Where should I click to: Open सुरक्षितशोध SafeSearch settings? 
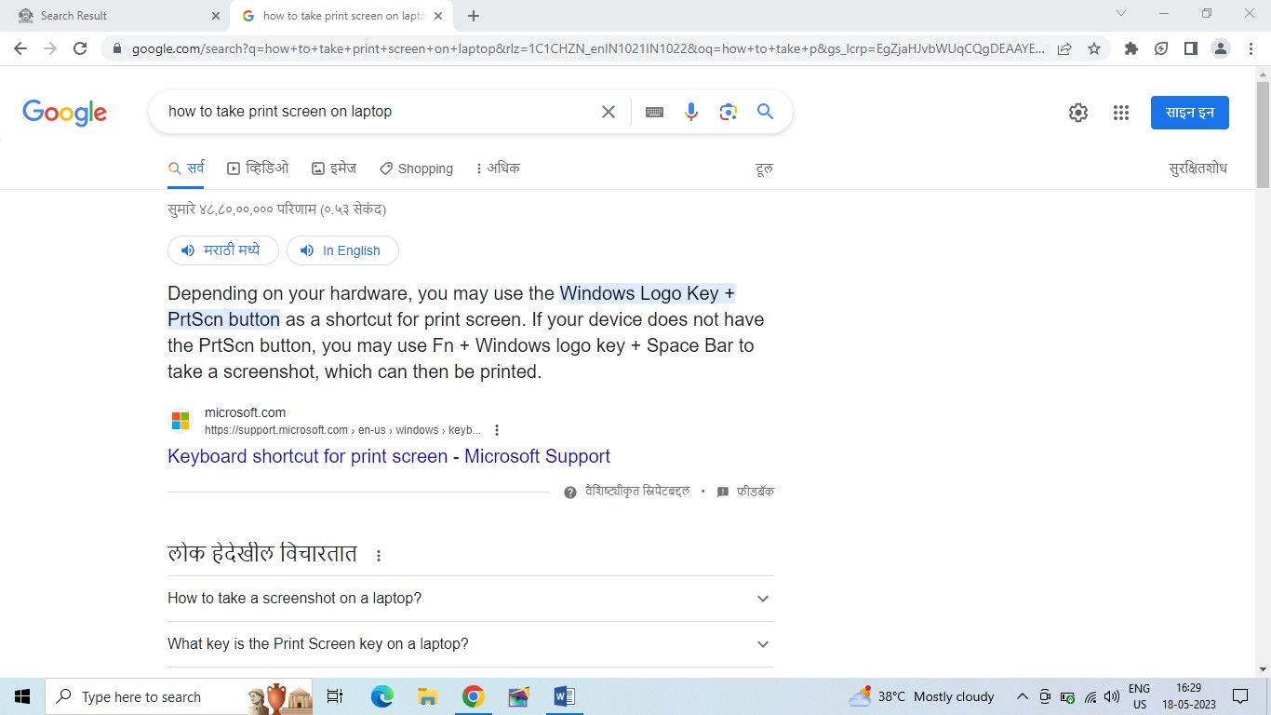click(x=1197, y=169)
